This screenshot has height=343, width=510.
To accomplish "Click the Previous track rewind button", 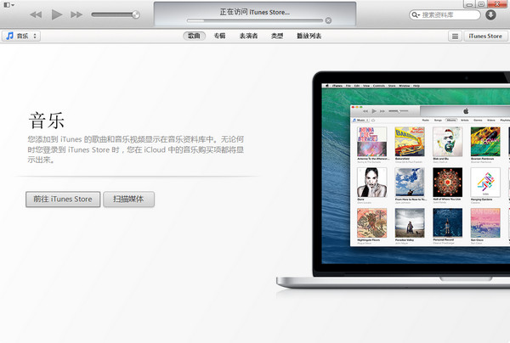I will [36, 14].
